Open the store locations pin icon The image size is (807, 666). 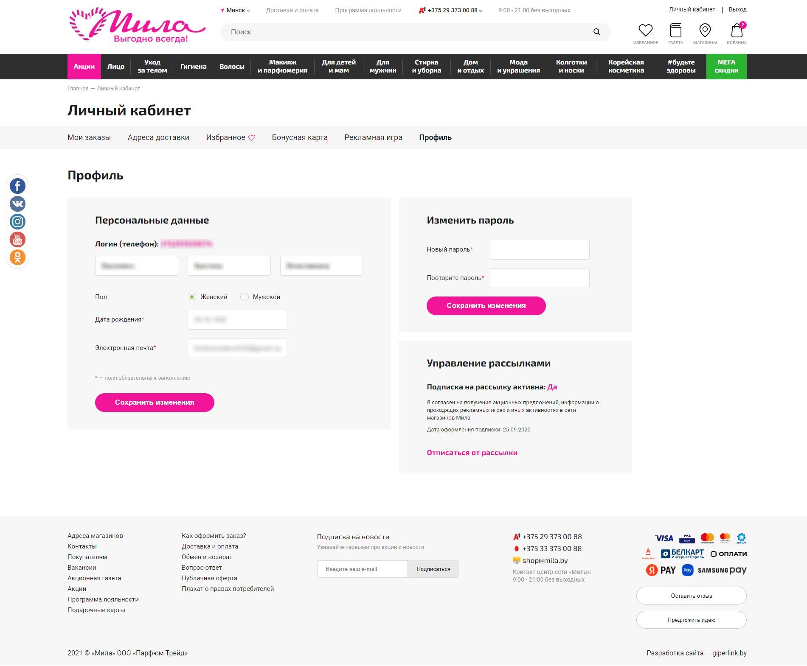pos(705,31)
